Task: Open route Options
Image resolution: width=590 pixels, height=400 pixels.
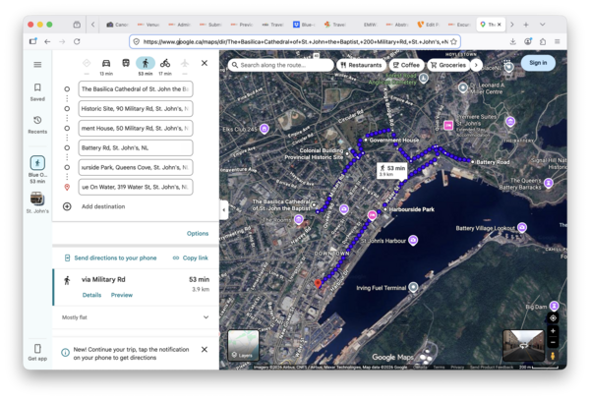Action: tap(198, 234)
